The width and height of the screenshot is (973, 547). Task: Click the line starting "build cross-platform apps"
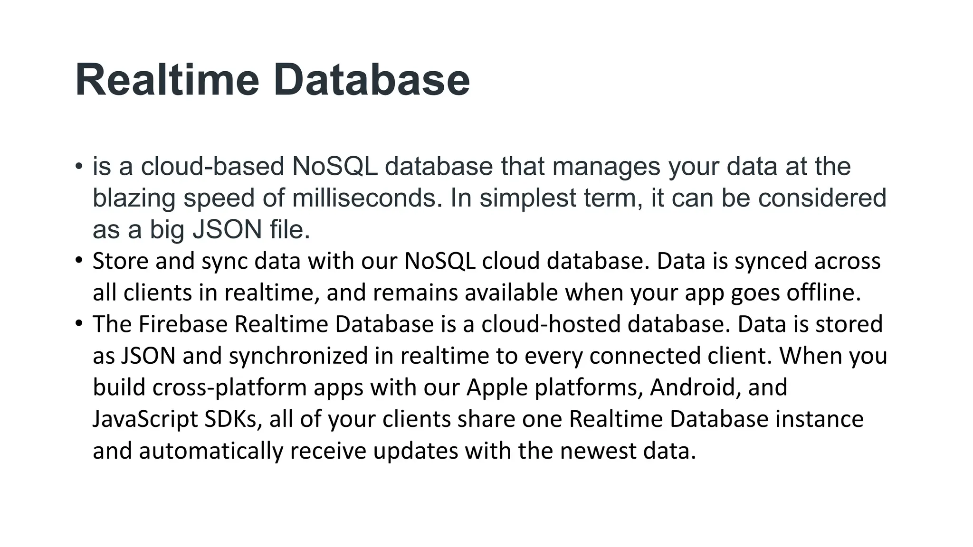pos(440,387)
